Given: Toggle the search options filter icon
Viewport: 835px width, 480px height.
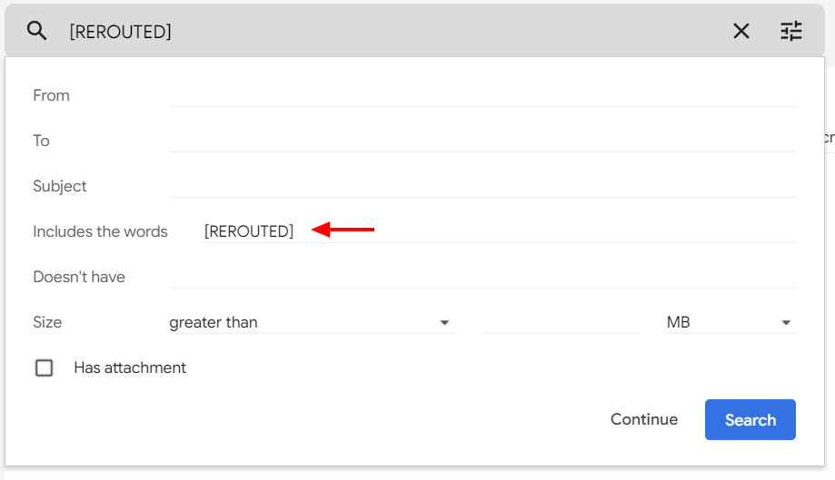Looking at the screenshot, I should (x=790, y=31).
